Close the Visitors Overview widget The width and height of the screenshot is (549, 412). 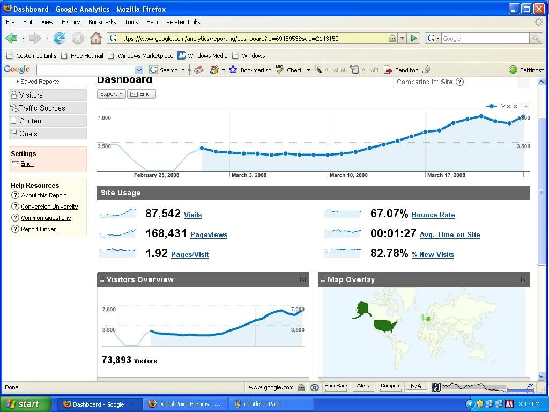point(303,279)
